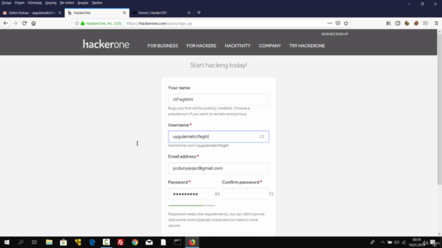Click SIGN UP link at top
Screen dimensions: 442x248
pos(342,34)
